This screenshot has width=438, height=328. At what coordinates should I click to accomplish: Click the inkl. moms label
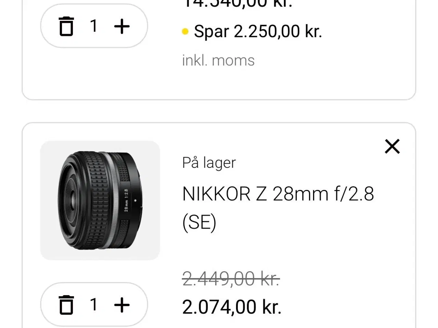click(218, 60)
